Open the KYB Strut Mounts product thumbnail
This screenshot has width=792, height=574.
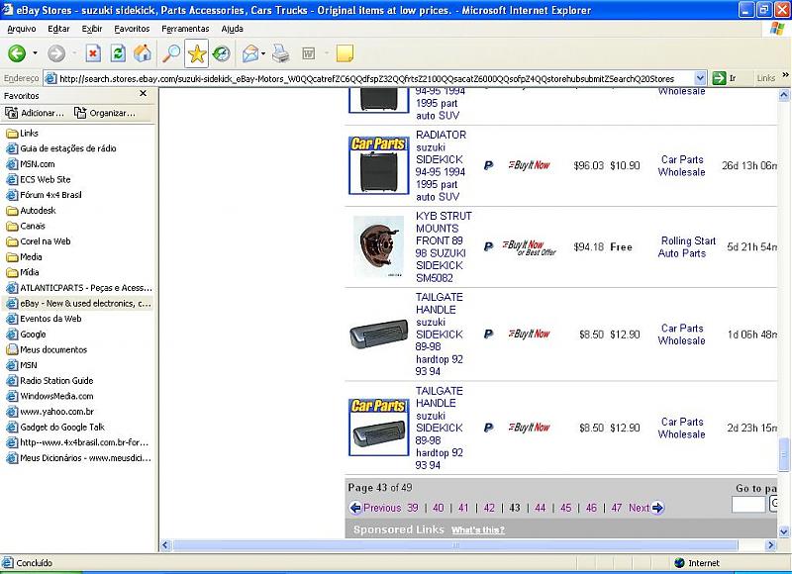[379, 246]
